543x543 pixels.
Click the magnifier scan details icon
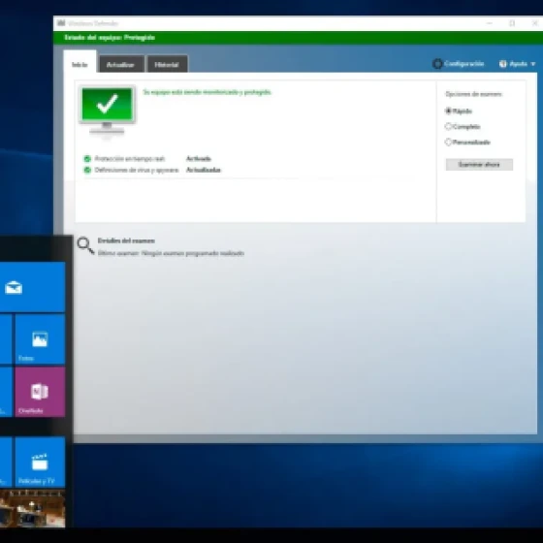[85, 245]
